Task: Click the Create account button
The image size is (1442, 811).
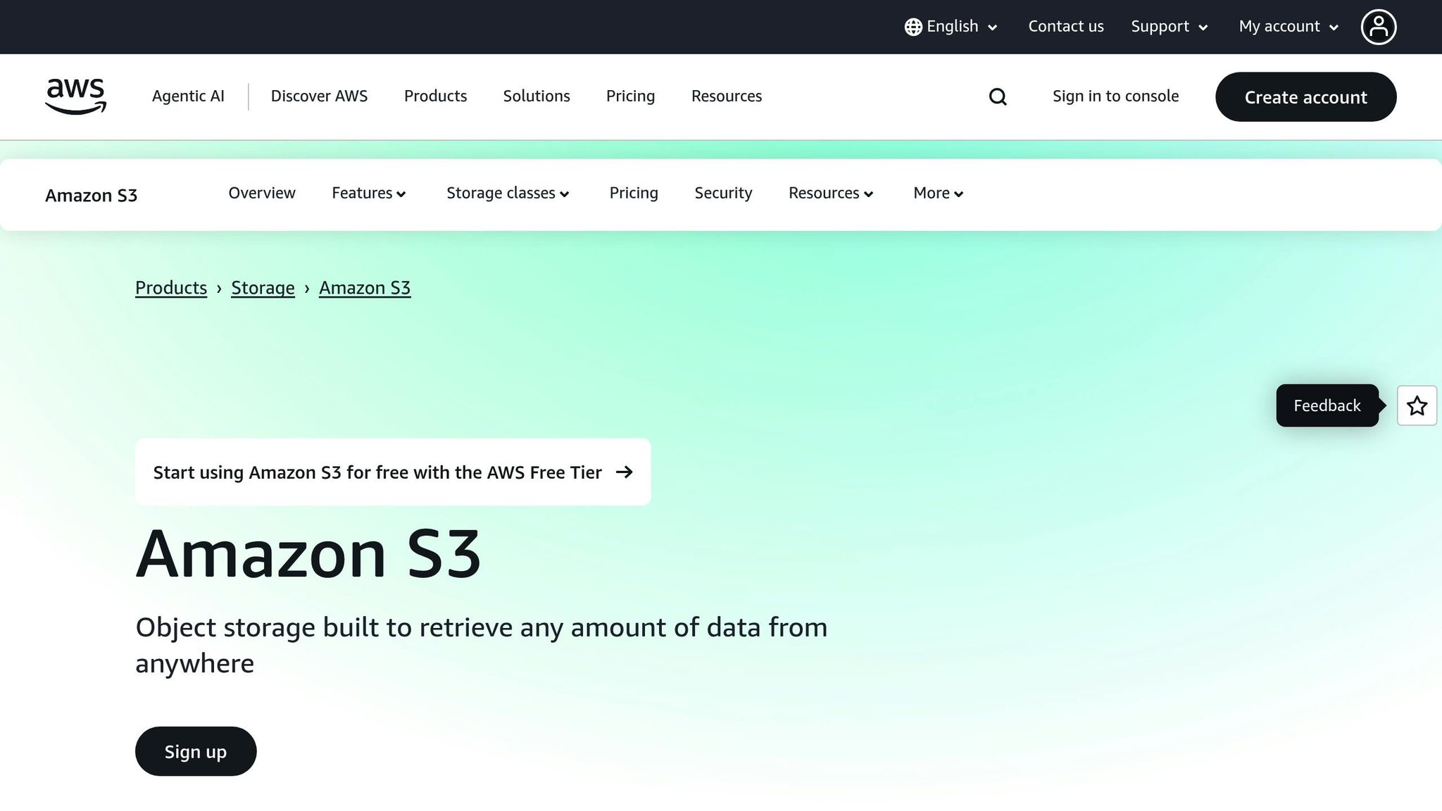Action: click(1305, 96)
